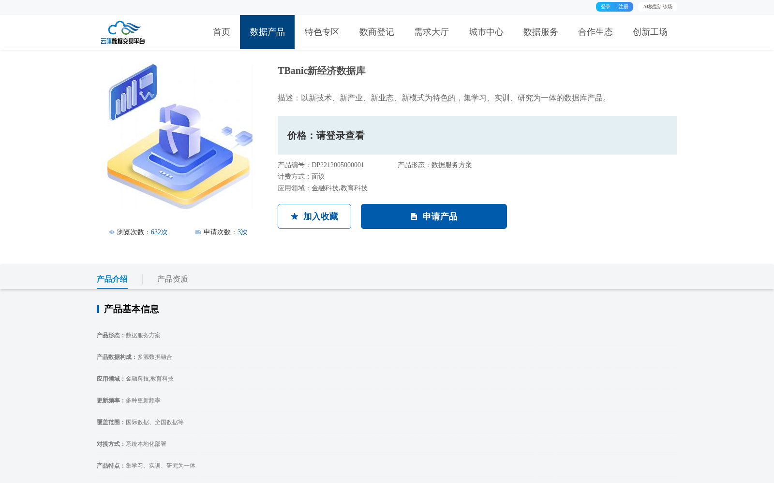
Task: Open the AI模型训练场 button
Action: coord(657,7)
